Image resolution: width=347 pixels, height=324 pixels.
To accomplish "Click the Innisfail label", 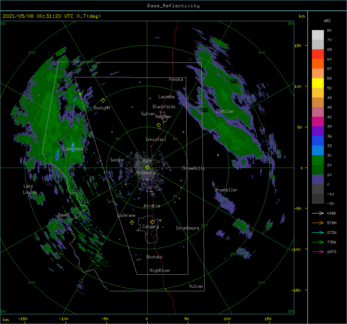I will coord(156,139).
